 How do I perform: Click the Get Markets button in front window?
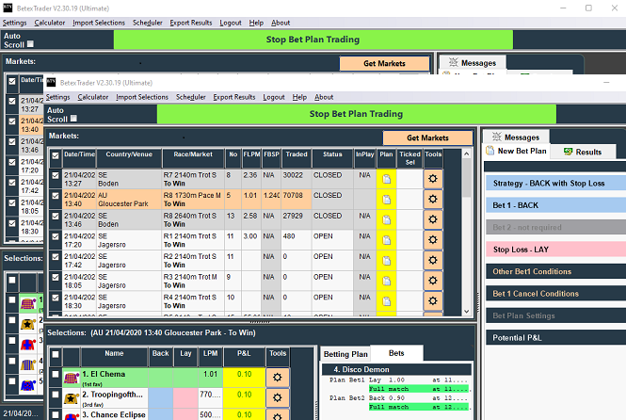[x=427, y=138]
